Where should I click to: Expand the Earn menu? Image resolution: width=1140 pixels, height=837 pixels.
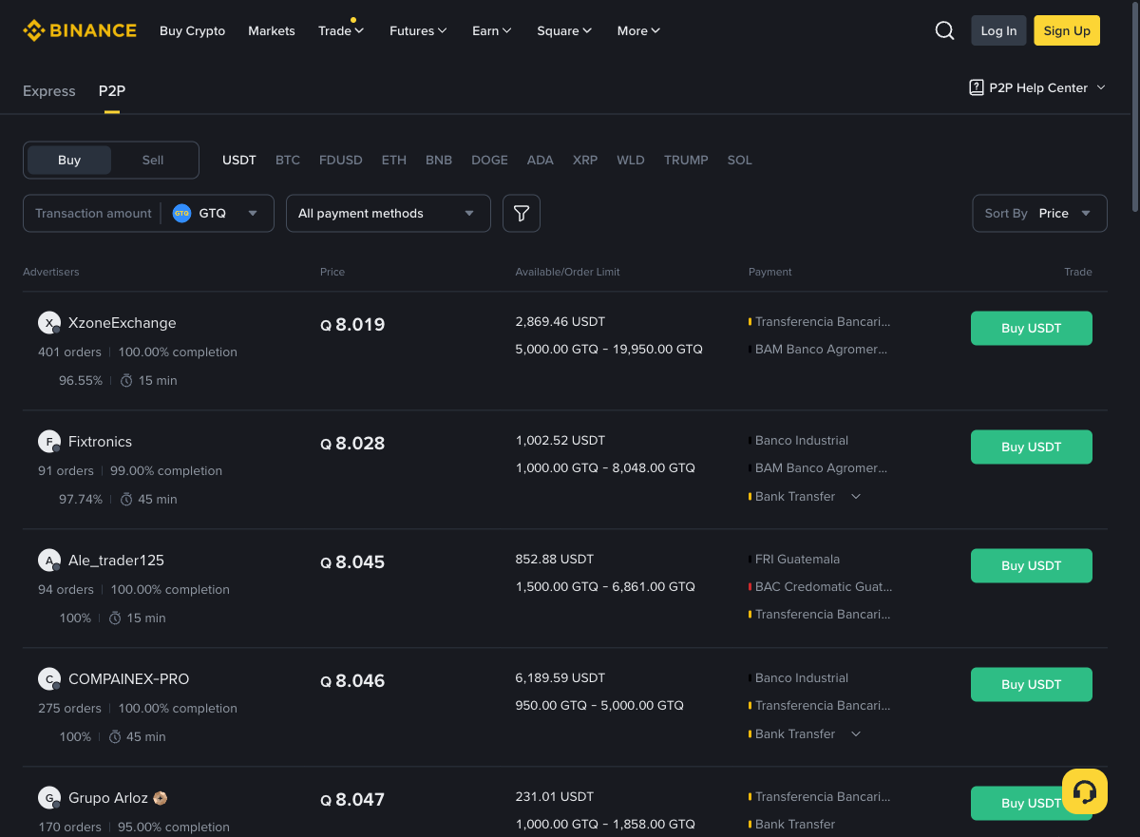pyautogui.click(x=492, y=30)
